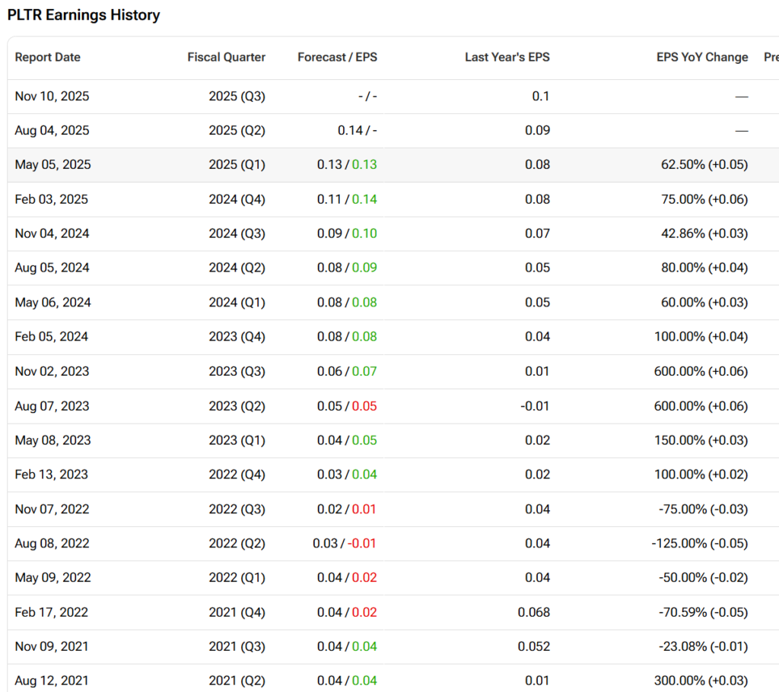Click the 0.08 / 0.09 forecast EPS cell
779x692 pixels.
[x=347, y=268]
